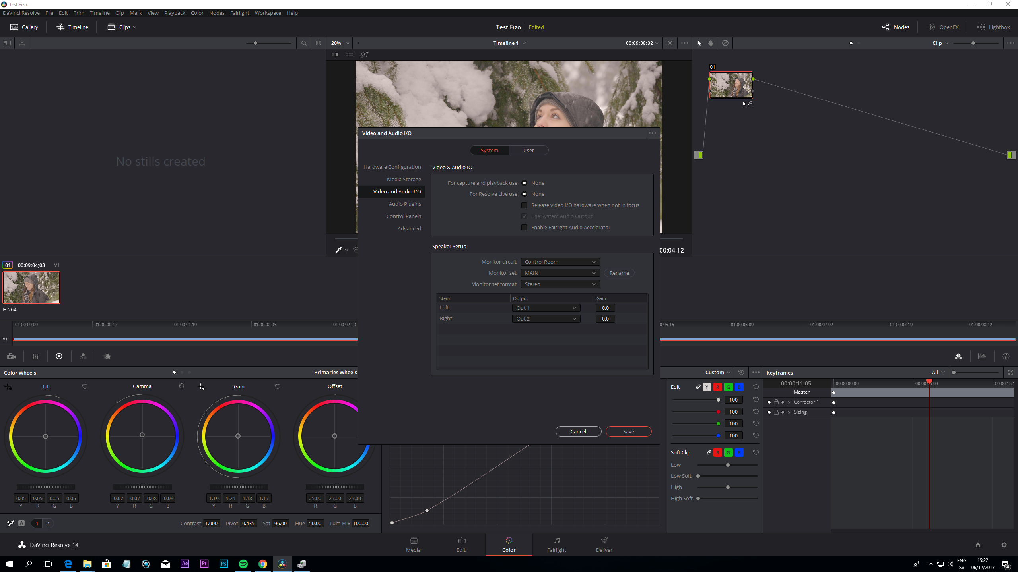Open the Nodes panel
1018x572 pixels.
pos(896,27)
